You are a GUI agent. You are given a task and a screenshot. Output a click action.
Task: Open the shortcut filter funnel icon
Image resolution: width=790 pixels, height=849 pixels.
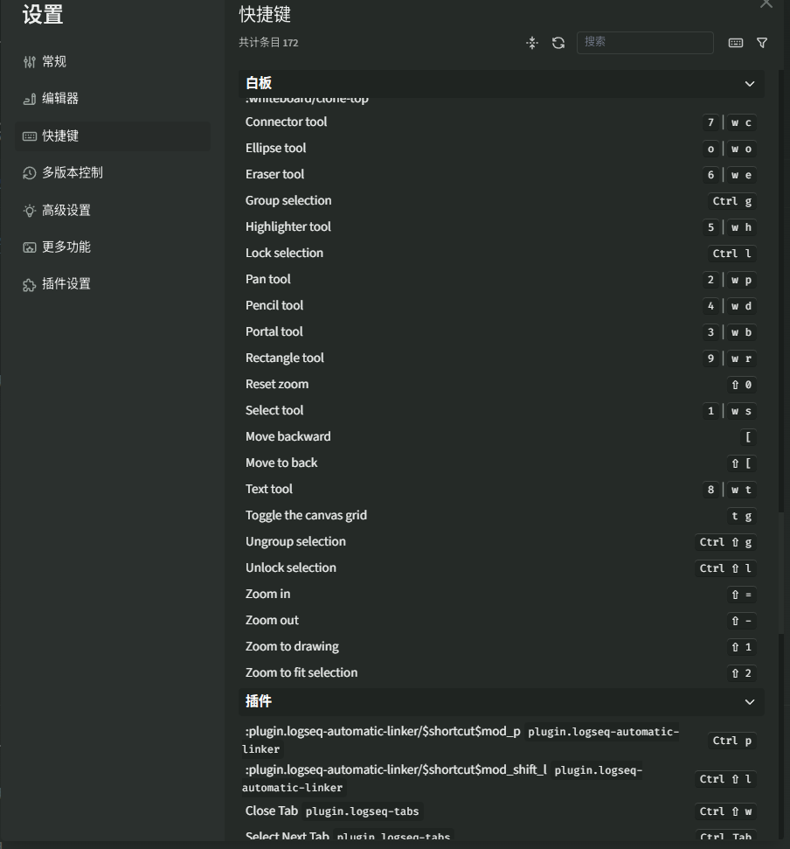click(x=762, y=43)
